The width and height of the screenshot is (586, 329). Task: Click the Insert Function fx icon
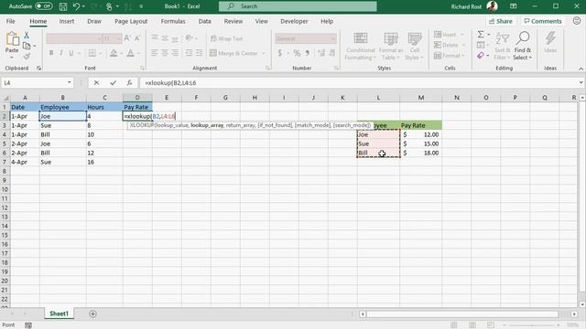129,83
